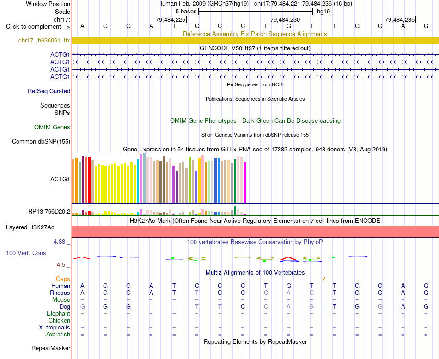The height and width of the screenshot is (359, 439).
Task: Click the position marker 79,484,230
Action: point(286,19)
